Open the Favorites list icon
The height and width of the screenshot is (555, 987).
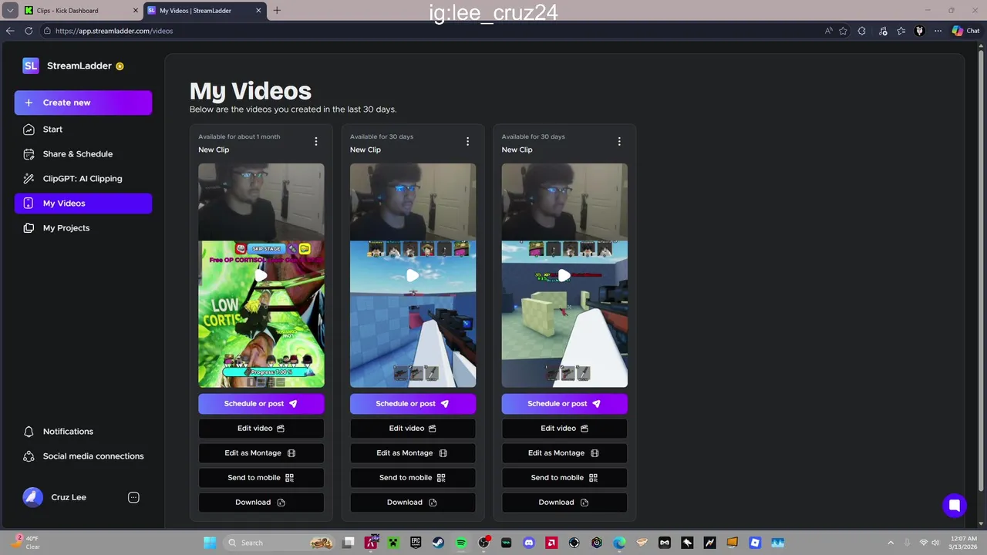901,31
